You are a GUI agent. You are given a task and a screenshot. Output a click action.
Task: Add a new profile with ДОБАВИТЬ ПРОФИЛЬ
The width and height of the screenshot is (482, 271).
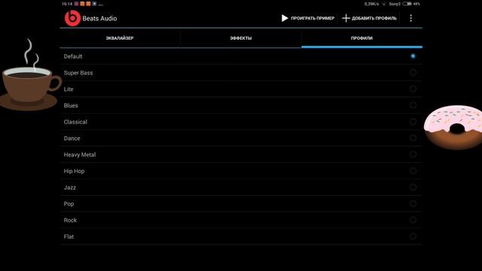coord(370,18)
